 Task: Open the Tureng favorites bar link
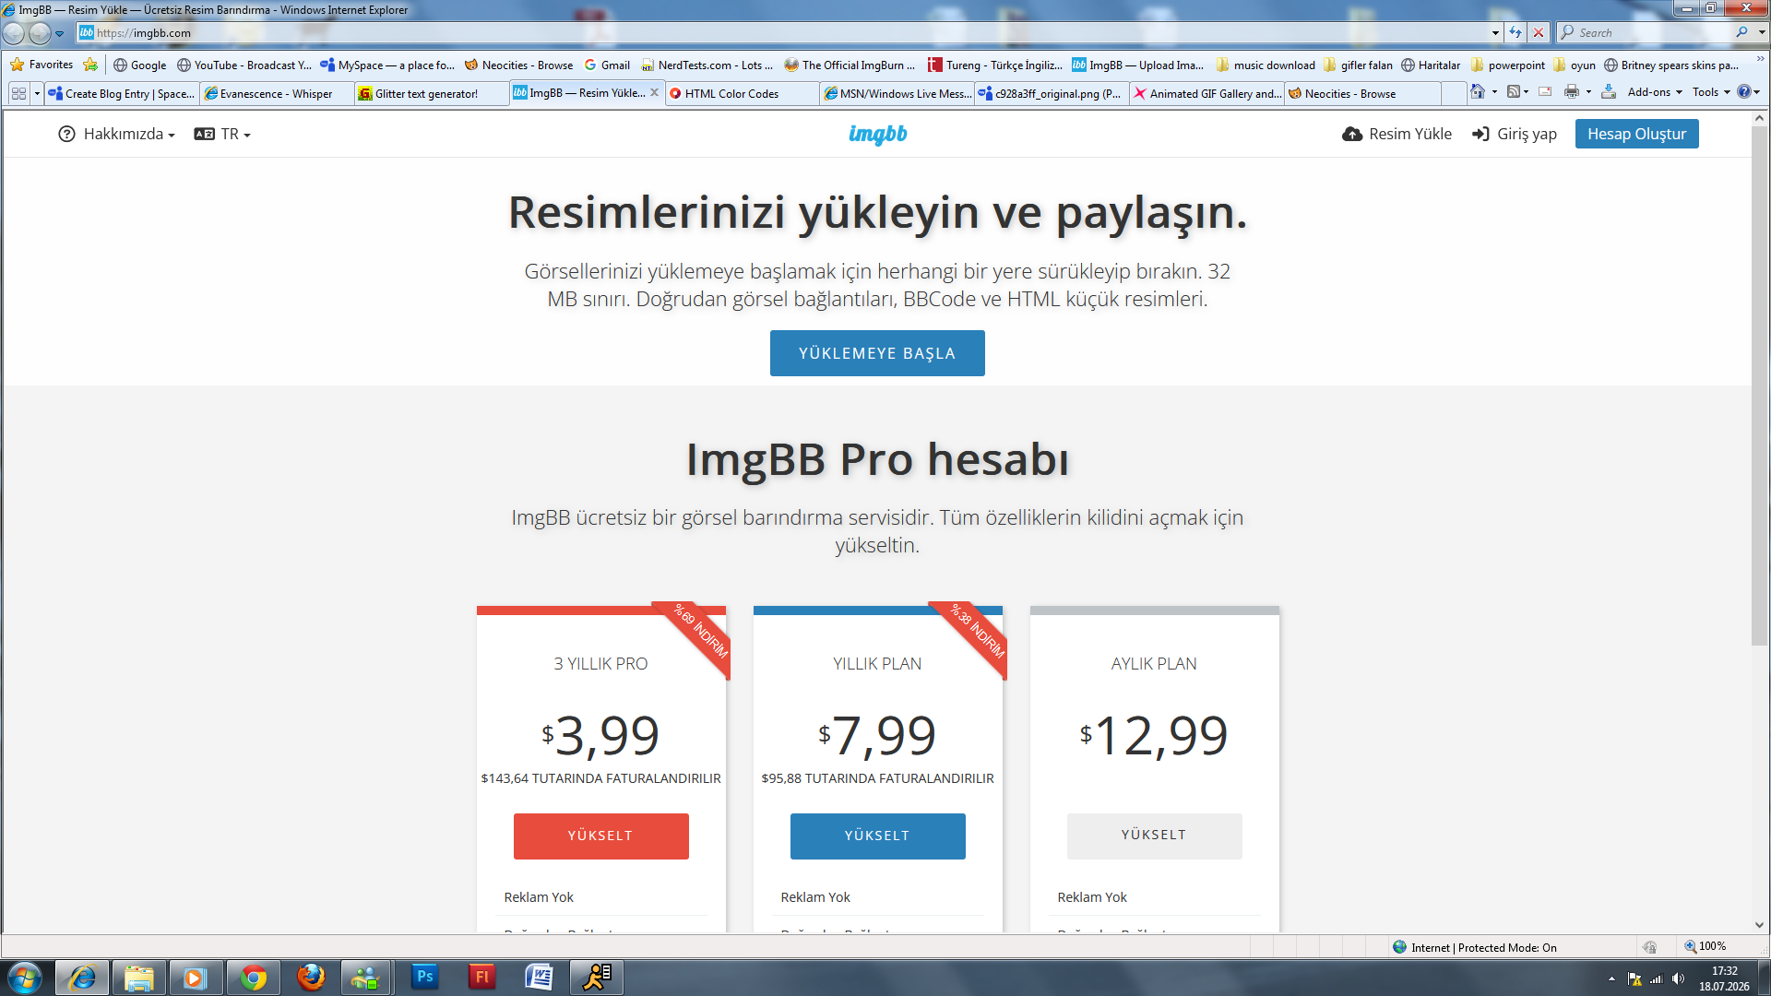995,65
